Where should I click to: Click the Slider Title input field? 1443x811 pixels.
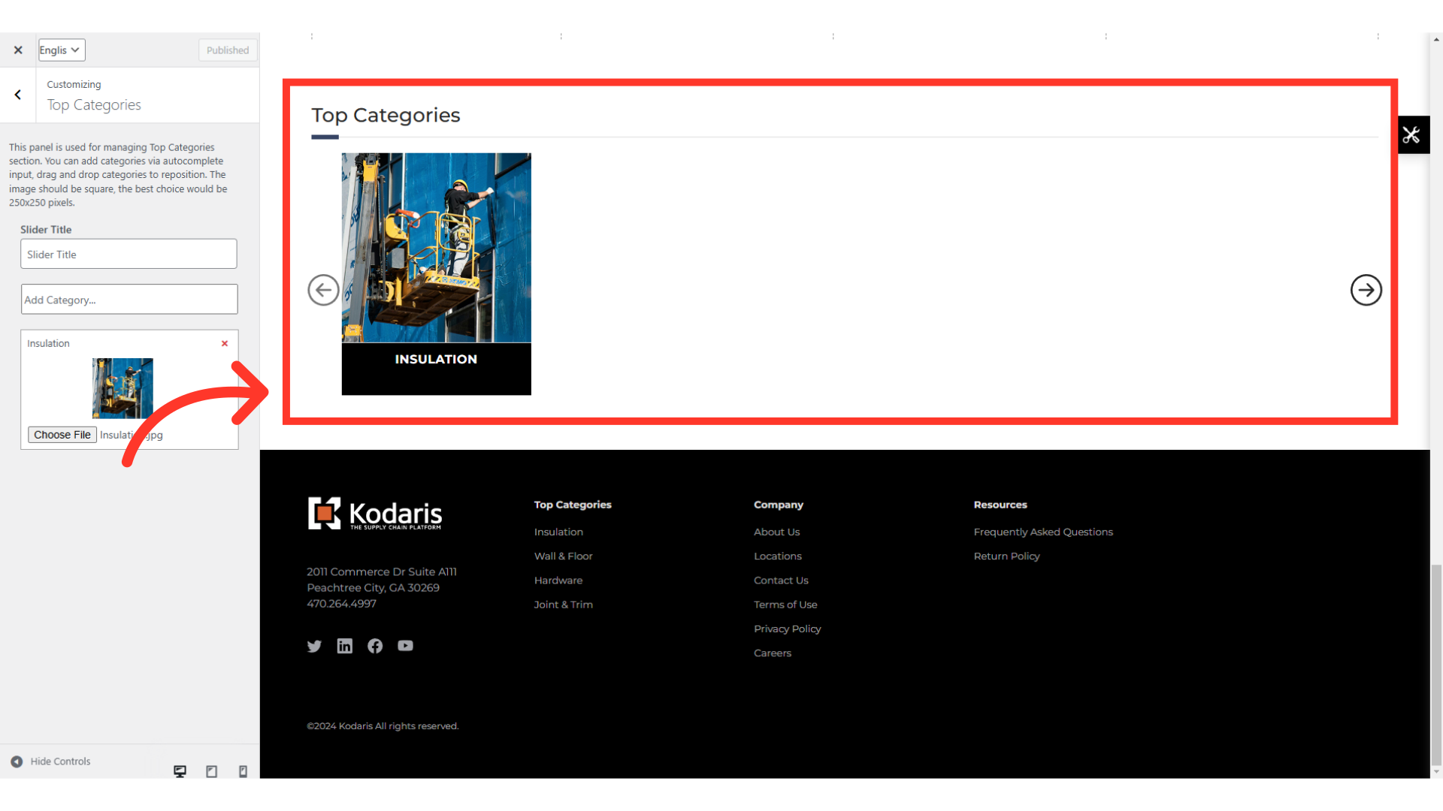129,255
